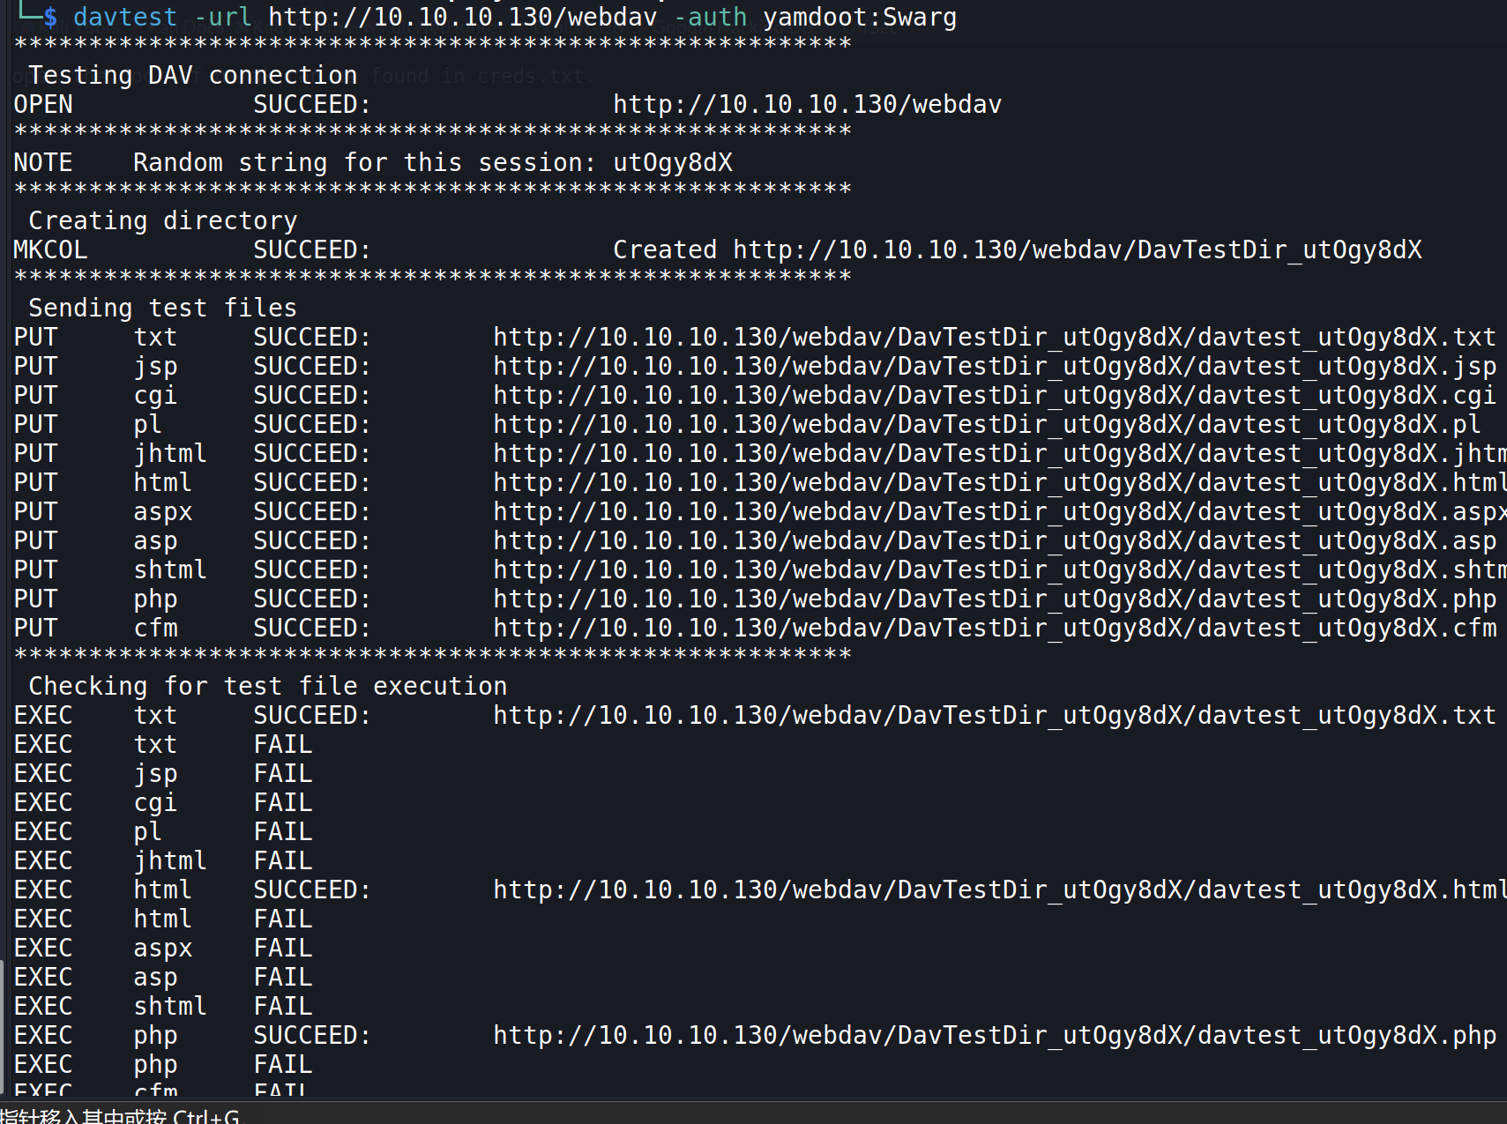
Task: Click the -auth flag in the command
Action: [x=710, y=17]
